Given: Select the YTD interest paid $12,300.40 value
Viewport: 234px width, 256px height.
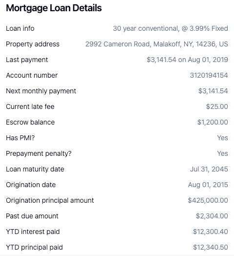Looking at the screenshot, I should tap(211, 232).
